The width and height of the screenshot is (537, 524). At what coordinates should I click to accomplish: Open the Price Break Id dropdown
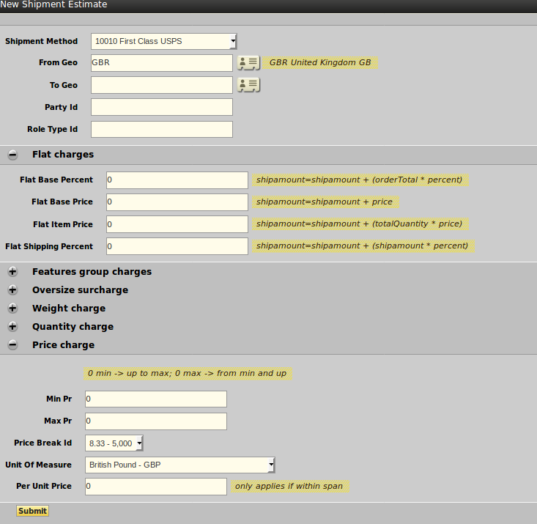tap(114, 443)
